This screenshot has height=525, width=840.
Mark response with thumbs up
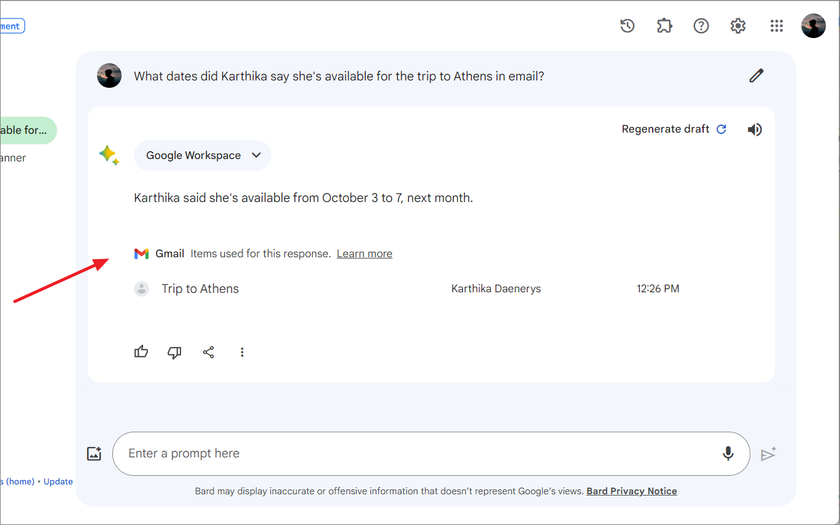point(141,352)
